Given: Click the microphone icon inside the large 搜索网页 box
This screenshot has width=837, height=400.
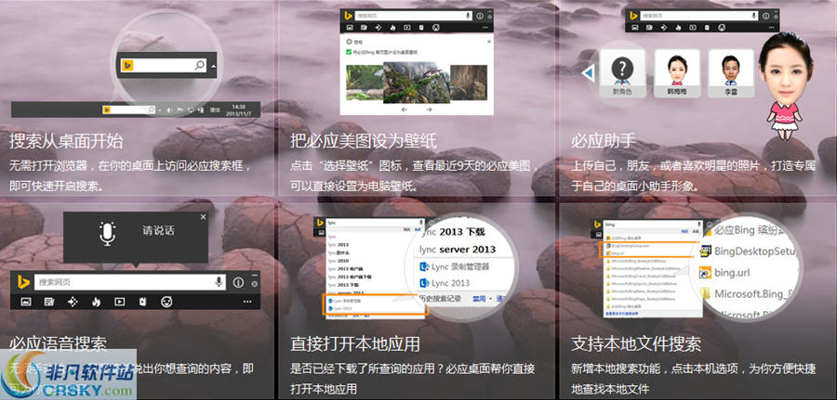Looking at the screenshot, I should coord(219,282).
